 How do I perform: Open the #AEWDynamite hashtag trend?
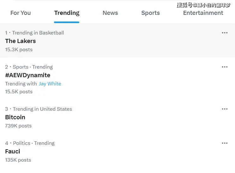28,75
